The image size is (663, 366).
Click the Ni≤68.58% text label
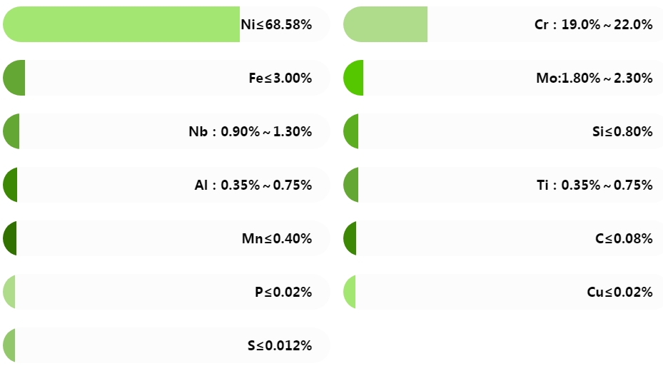[x=276, y=24]
